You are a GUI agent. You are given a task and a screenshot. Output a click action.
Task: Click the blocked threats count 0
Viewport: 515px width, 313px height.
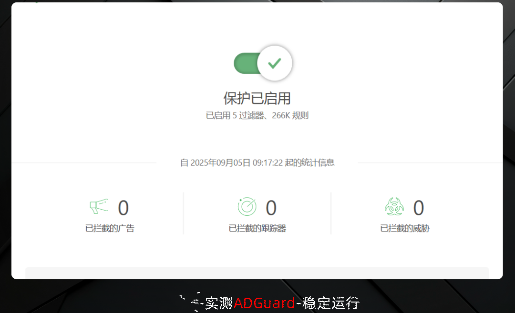coord(419,208)
